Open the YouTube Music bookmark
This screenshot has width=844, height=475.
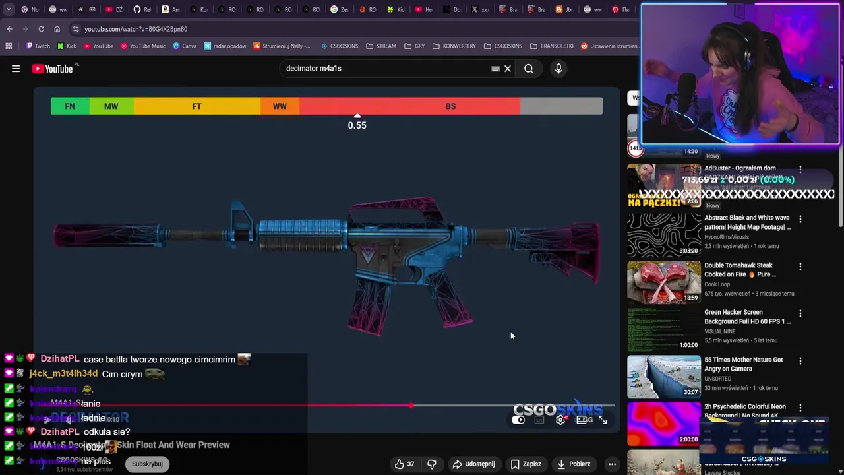(x=142, y=46)
